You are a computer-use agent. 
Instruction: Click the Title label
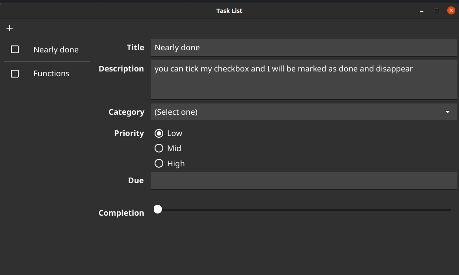pyautogui.click(x=135, y=47)
